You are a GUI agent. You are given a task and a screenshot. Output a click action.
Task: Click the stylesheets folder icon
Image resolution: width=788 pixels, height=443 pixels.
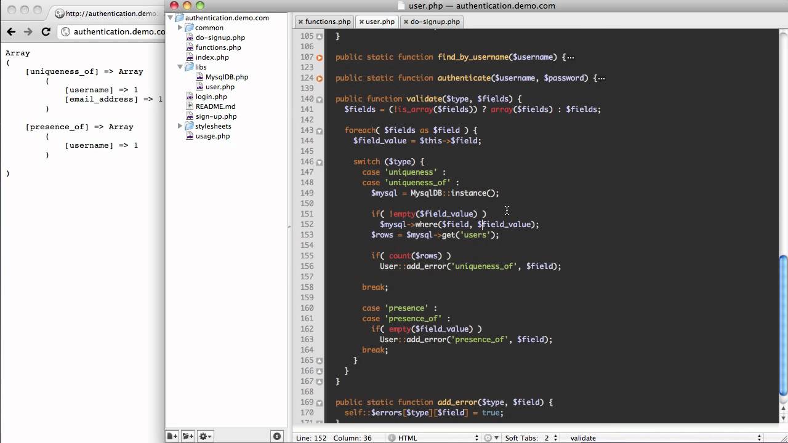[x=190, y=126]
